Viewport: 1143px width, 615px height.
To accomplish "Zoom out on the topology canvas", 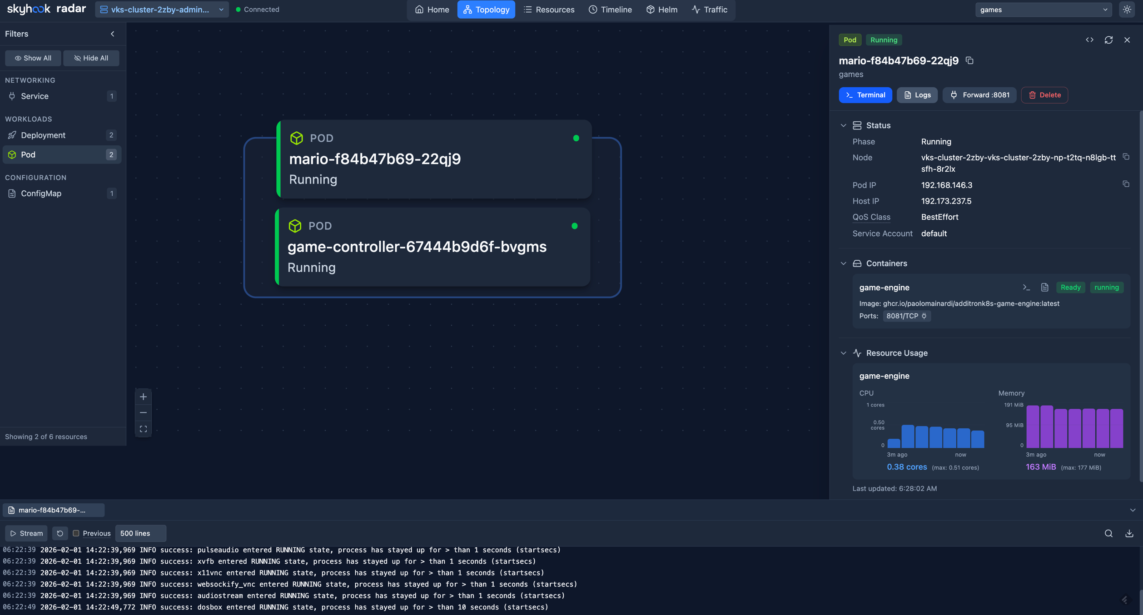I will [x=143, y=413].
